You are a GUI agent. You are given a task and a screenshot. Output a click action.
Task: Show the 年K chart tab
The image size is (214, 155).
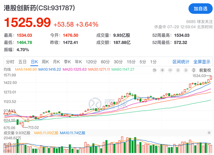point(78,62)
